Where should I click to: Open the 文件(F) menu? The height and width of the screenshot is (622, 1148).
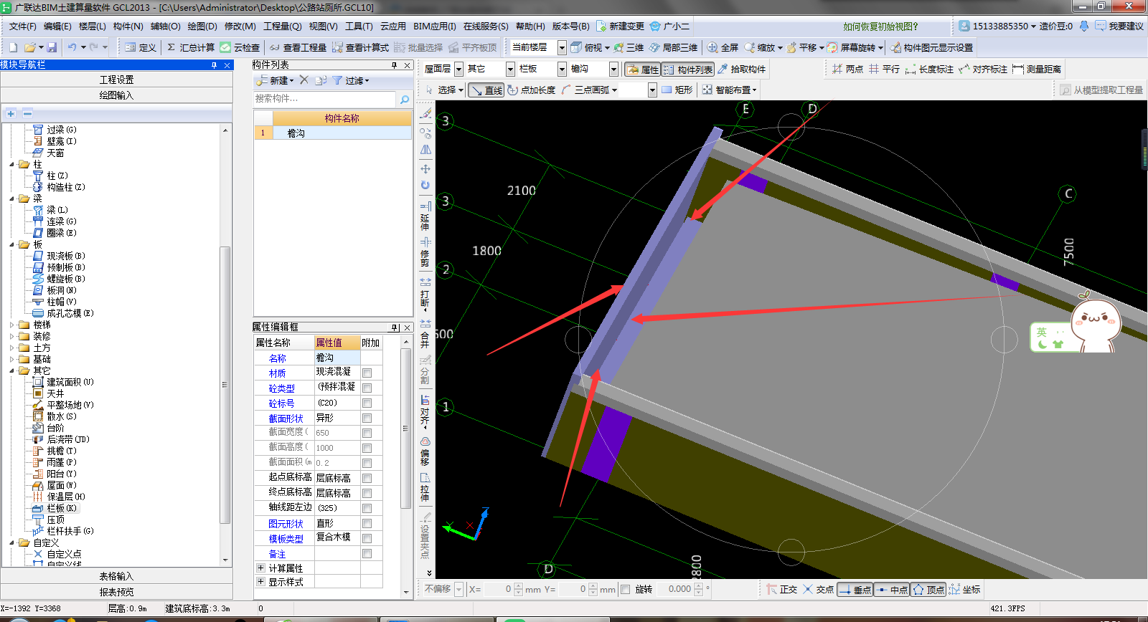(x=23, y=26)
